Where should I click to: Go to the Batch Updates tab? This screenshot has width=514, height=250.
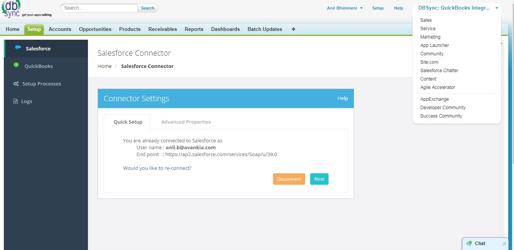click(265, 29)
